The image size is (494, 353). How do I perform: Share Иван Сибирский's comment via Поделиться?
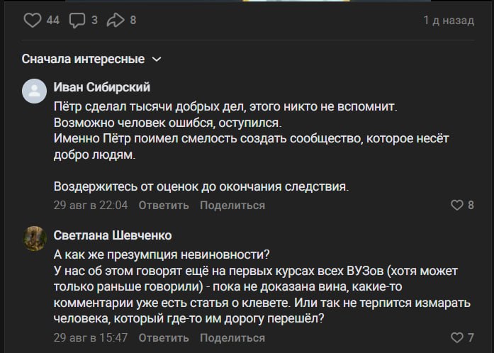232,206
